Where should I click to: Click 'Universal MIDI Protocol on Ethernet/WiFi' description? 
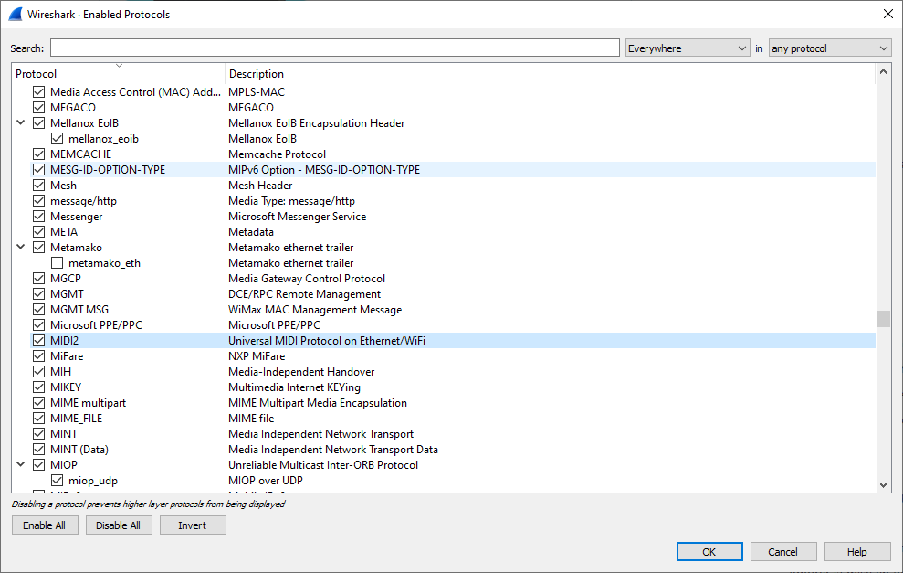pos(327,341)
